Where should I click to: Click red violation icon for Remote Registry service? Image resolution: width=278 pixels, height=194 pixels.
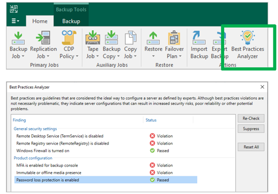coord(152,143)
